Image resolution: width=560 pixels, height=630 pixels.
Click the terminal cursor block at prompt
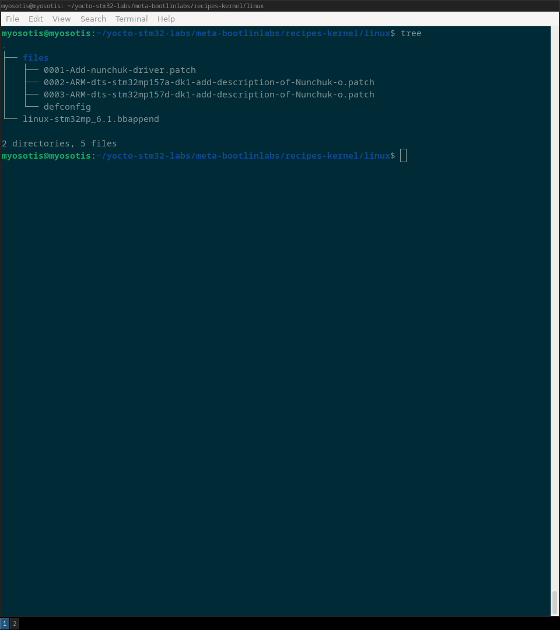tap(403, 156)
